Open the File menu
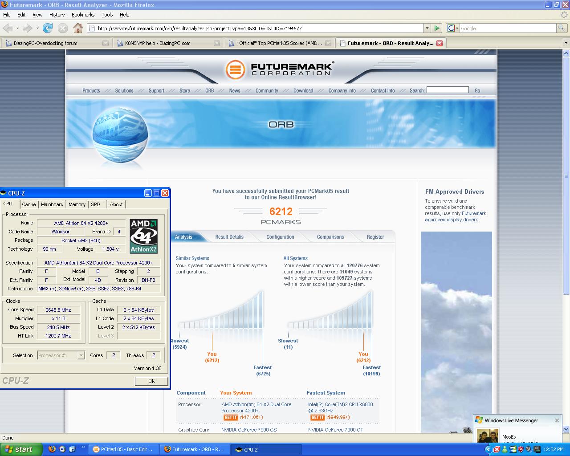570x456 pixels. click(7, 15)
